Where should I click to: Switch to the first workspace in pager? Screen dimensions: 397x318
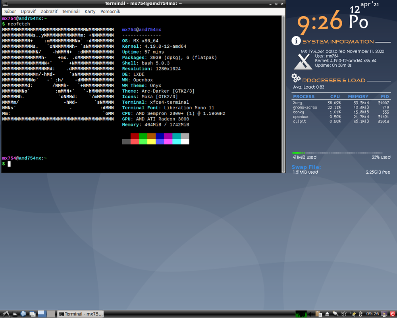(42, 314)
